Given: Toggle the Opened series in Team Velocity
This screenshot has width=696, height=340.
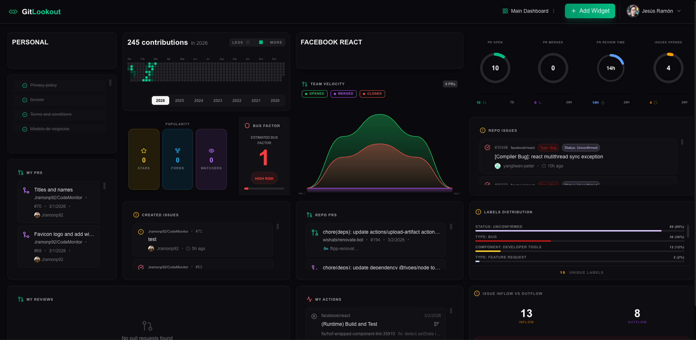Looking at the screenshot, I should click(315, 94).
